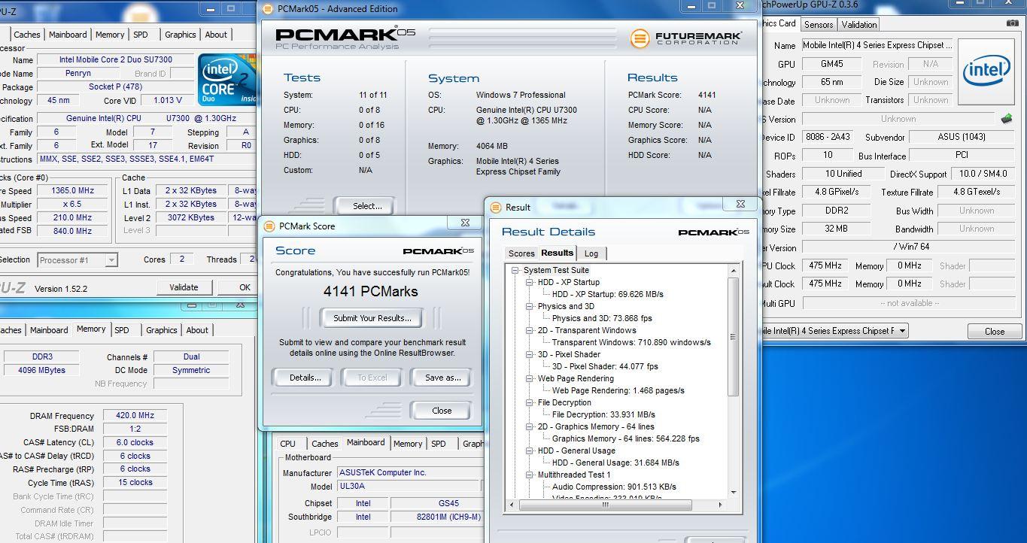
Task: Open the SPD tab in top CPU-Z window
Action: click(140, 35)
